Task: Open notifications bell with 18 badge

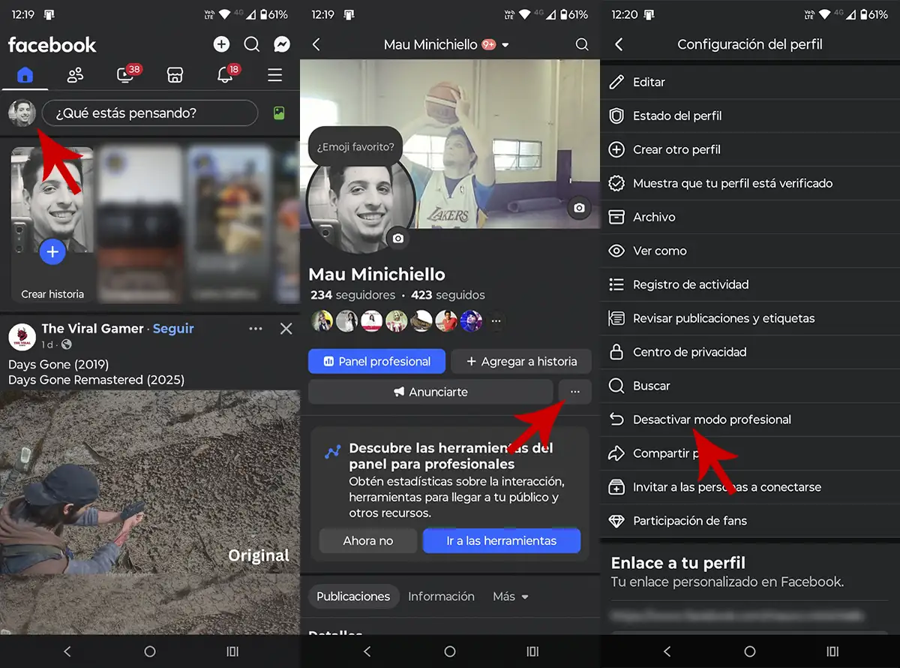Action: click(x=225, y=75)
